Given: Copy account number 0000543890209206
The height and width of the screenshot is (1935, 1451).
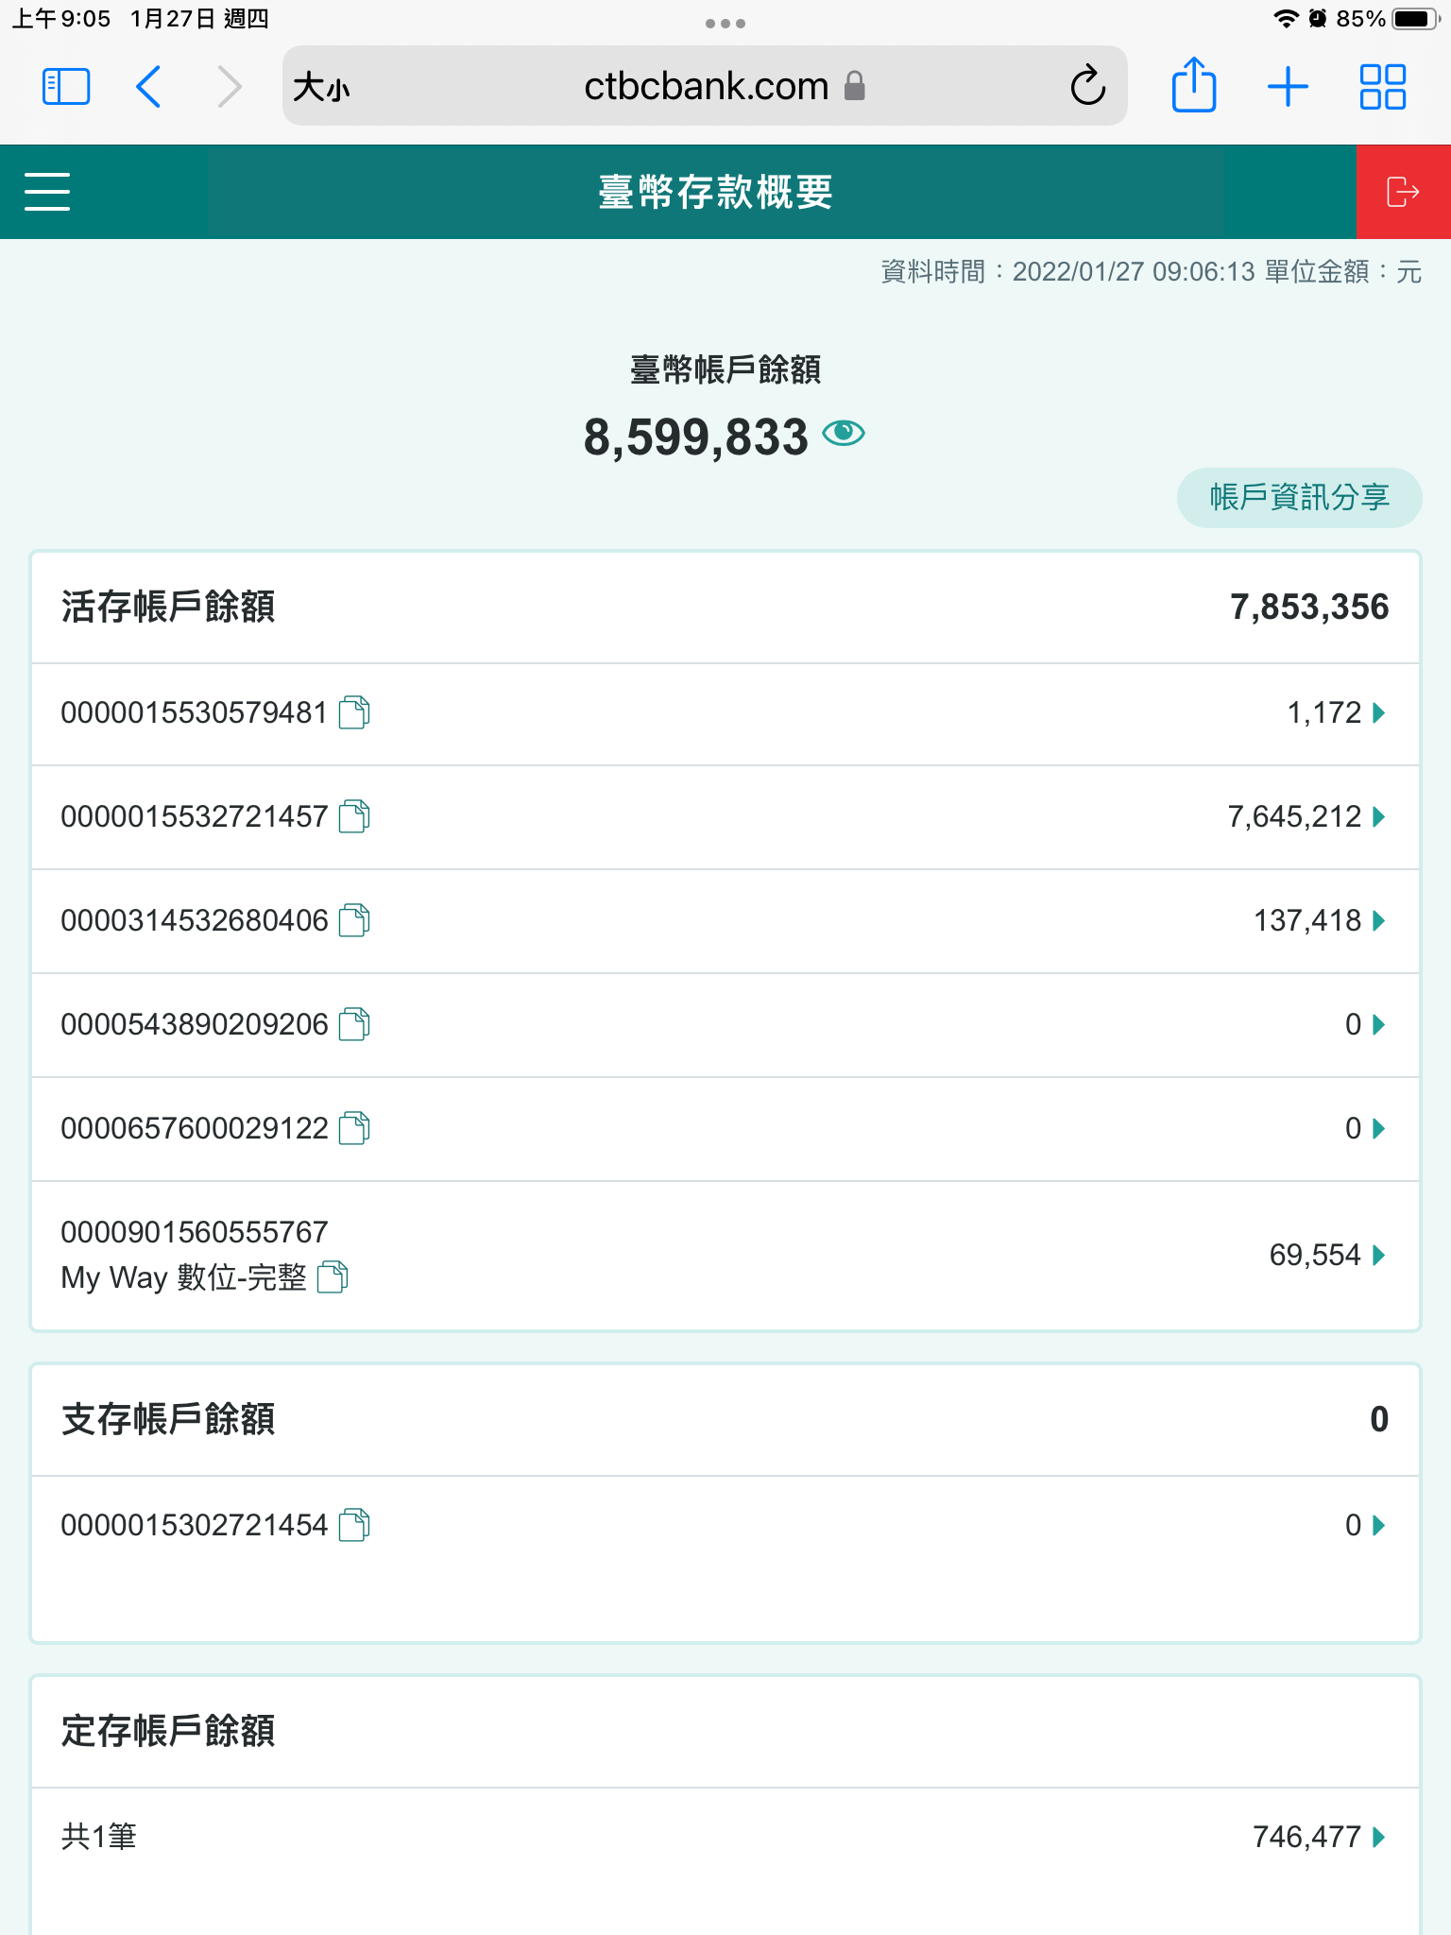Looking at the screenshot, I should (354, 1024).
